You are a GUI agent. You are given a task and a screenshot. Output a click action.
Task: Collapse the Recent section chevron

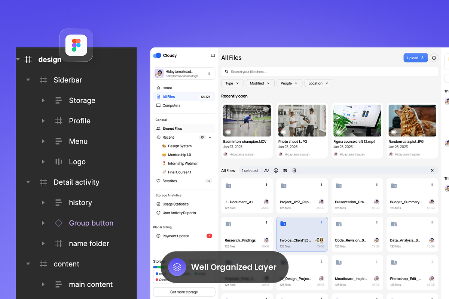(x=210, y=138)
